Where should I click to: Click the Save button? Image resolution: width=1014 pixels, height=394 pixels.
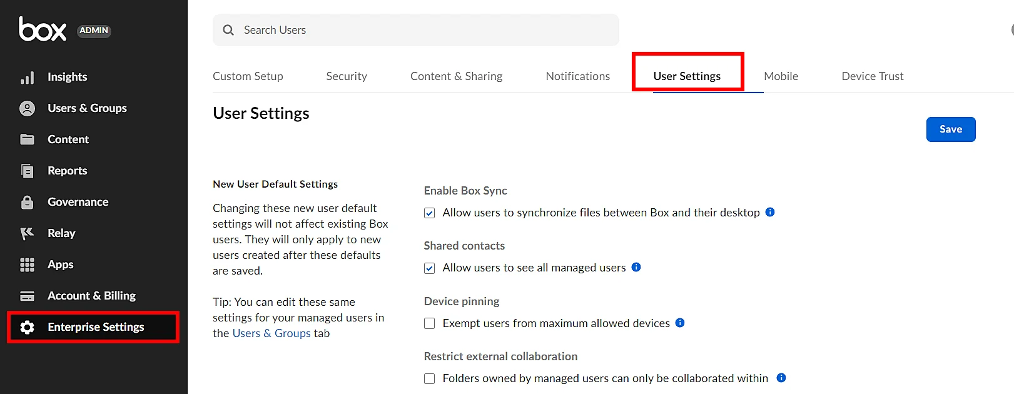click(951, 129)
